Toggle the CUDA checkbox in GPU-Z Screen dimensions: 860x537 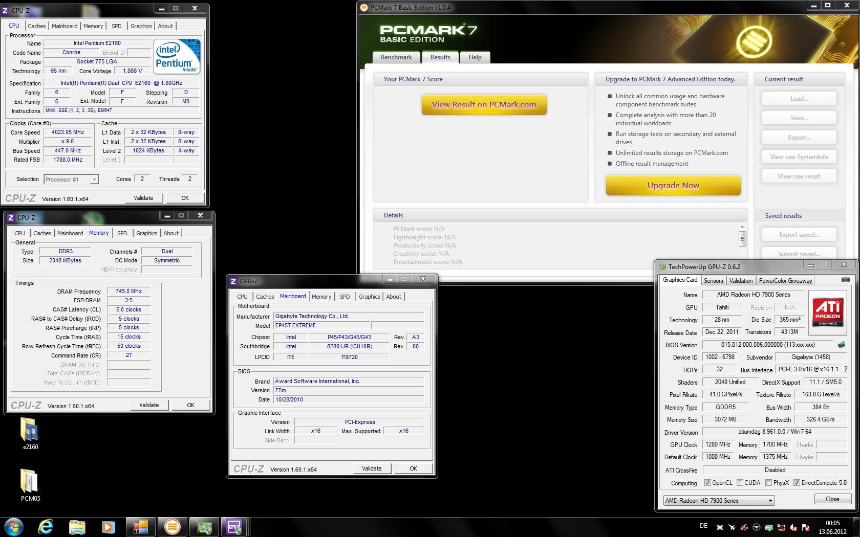(x=740, y=482)
